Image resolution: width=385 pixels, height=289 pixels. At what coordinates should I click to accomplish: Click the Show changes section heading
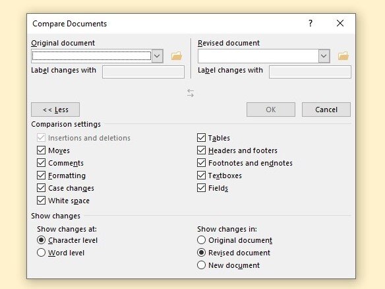[55, 216]
